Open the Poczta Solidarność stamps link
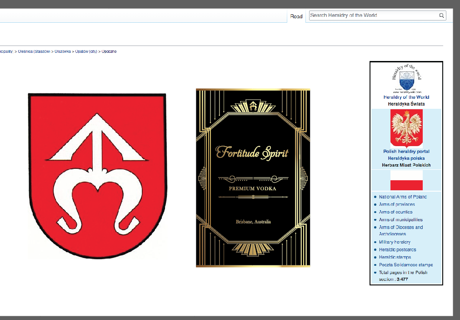 click(x=405, y=264)
